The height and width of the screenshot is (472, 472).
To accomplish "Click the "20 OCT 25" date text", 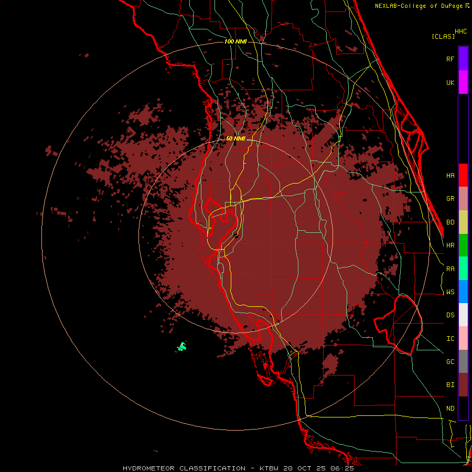I will click(306, 468).
